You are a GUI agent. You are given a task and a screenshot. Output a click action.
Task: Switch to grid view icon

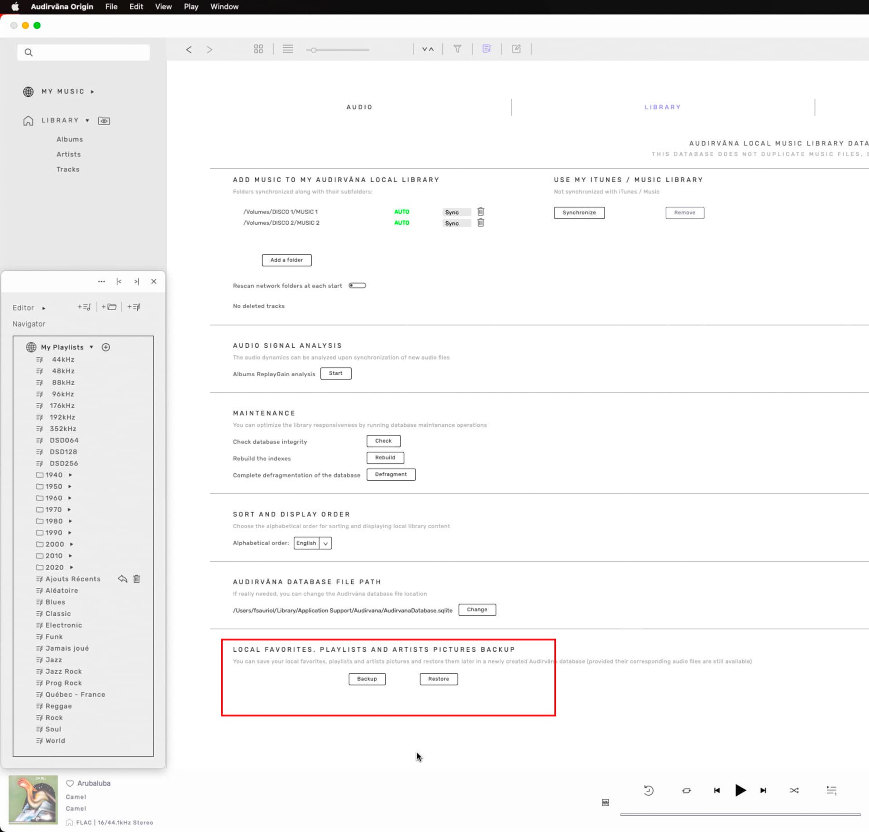click(x=258, y=49)
